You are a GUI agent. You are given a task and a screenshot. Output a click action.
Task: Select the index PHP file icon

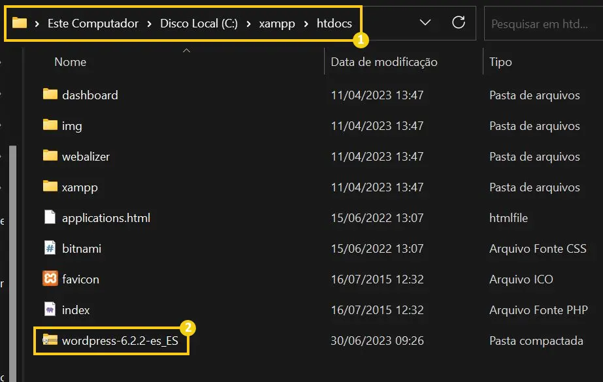click(50, 309)
